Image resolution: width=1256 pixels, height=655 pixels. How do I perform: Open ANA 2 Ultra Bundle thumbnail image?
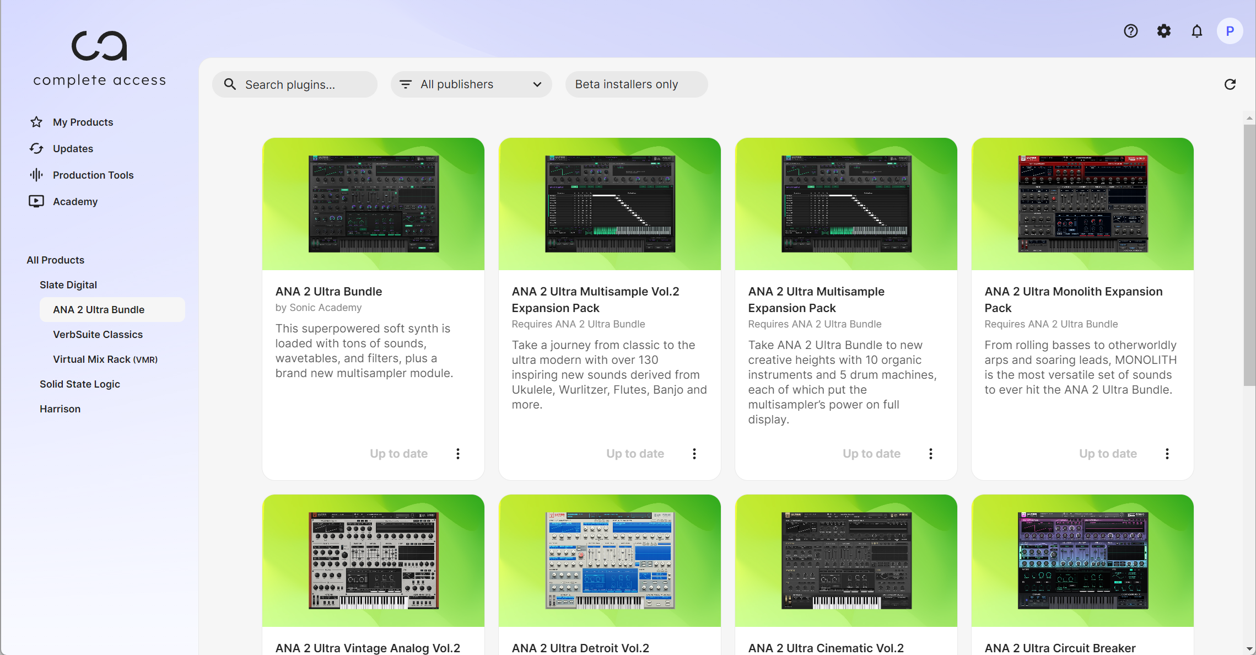(373, 203)
